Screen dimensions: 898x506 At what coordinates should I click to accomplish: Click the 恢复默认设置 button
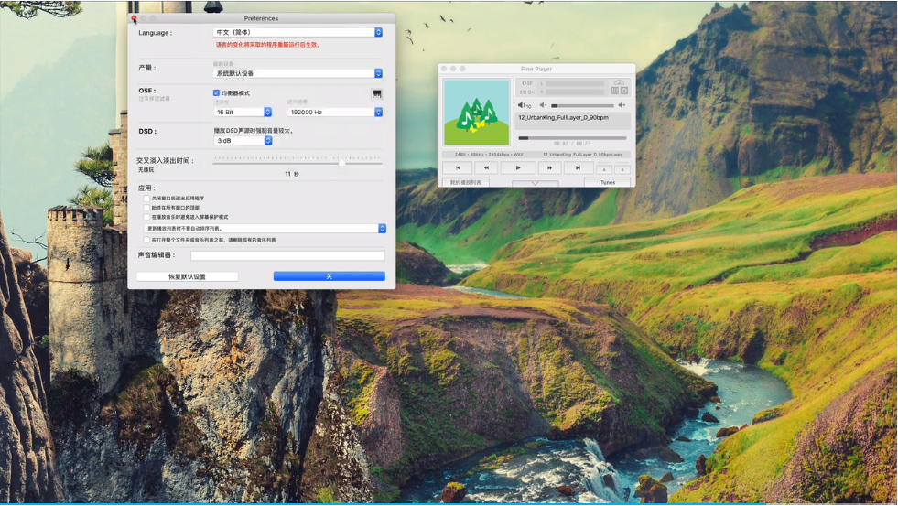click(x=188, y=276)
